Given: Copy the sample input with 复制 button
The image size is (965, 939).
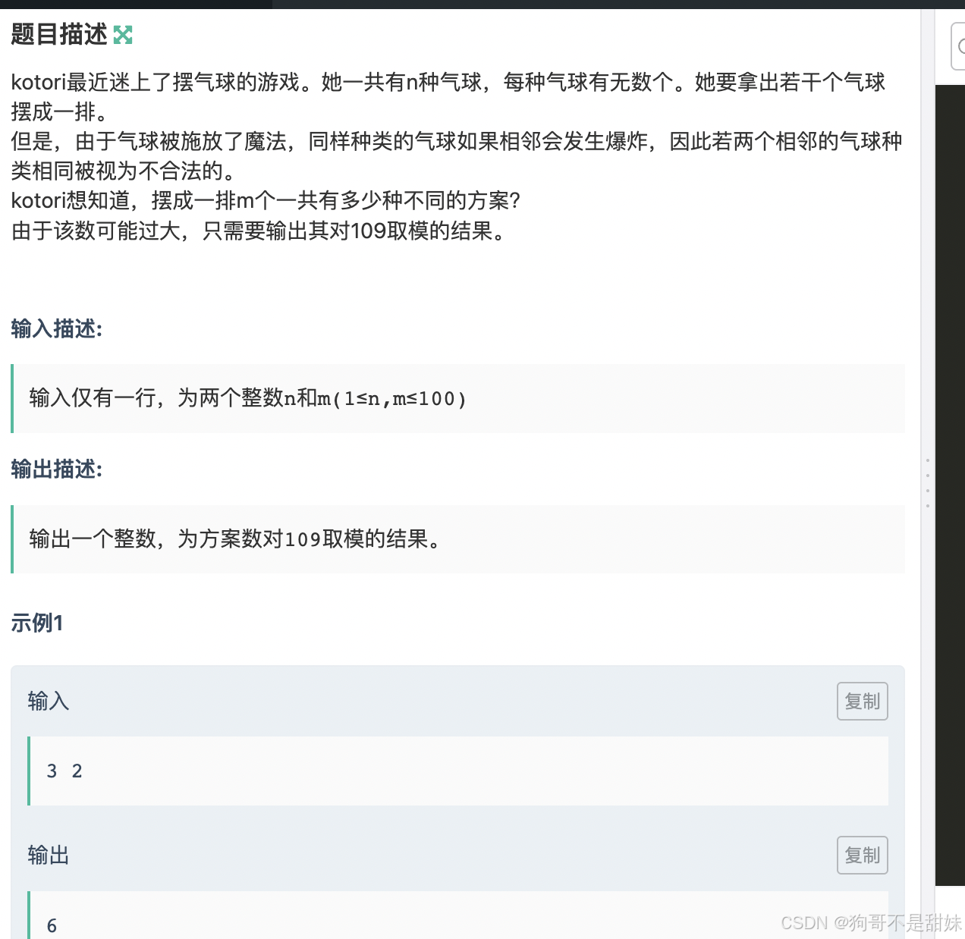Looking at the screenshot, I should pyautogui.click(x=862, y=701).
